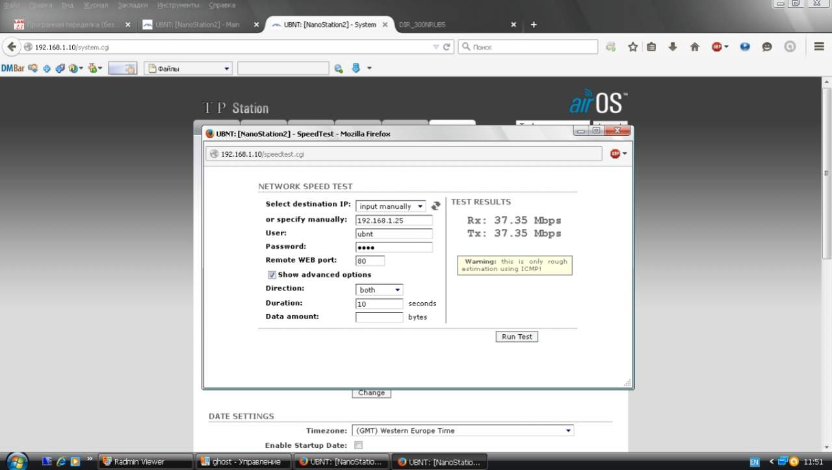
Task: Click the Adblock Plus icon in main toolbar
Action: point(717,47)
